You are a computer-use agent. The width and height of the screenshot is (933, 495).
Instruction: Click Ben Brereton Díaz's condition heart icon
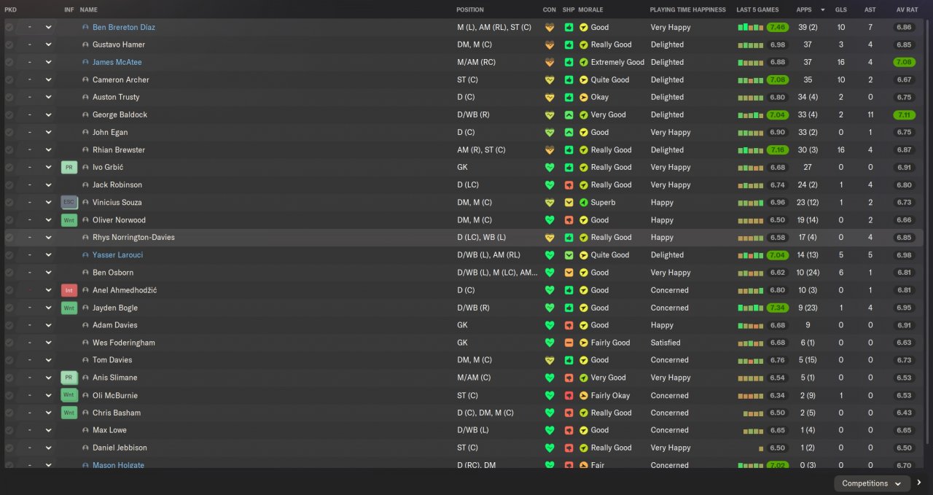click(550, 27)
